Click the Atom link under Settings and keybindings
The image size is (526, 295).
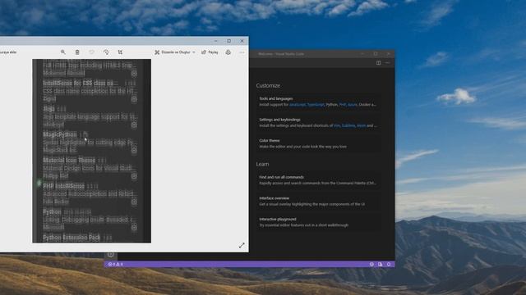[x=362, y=125]
